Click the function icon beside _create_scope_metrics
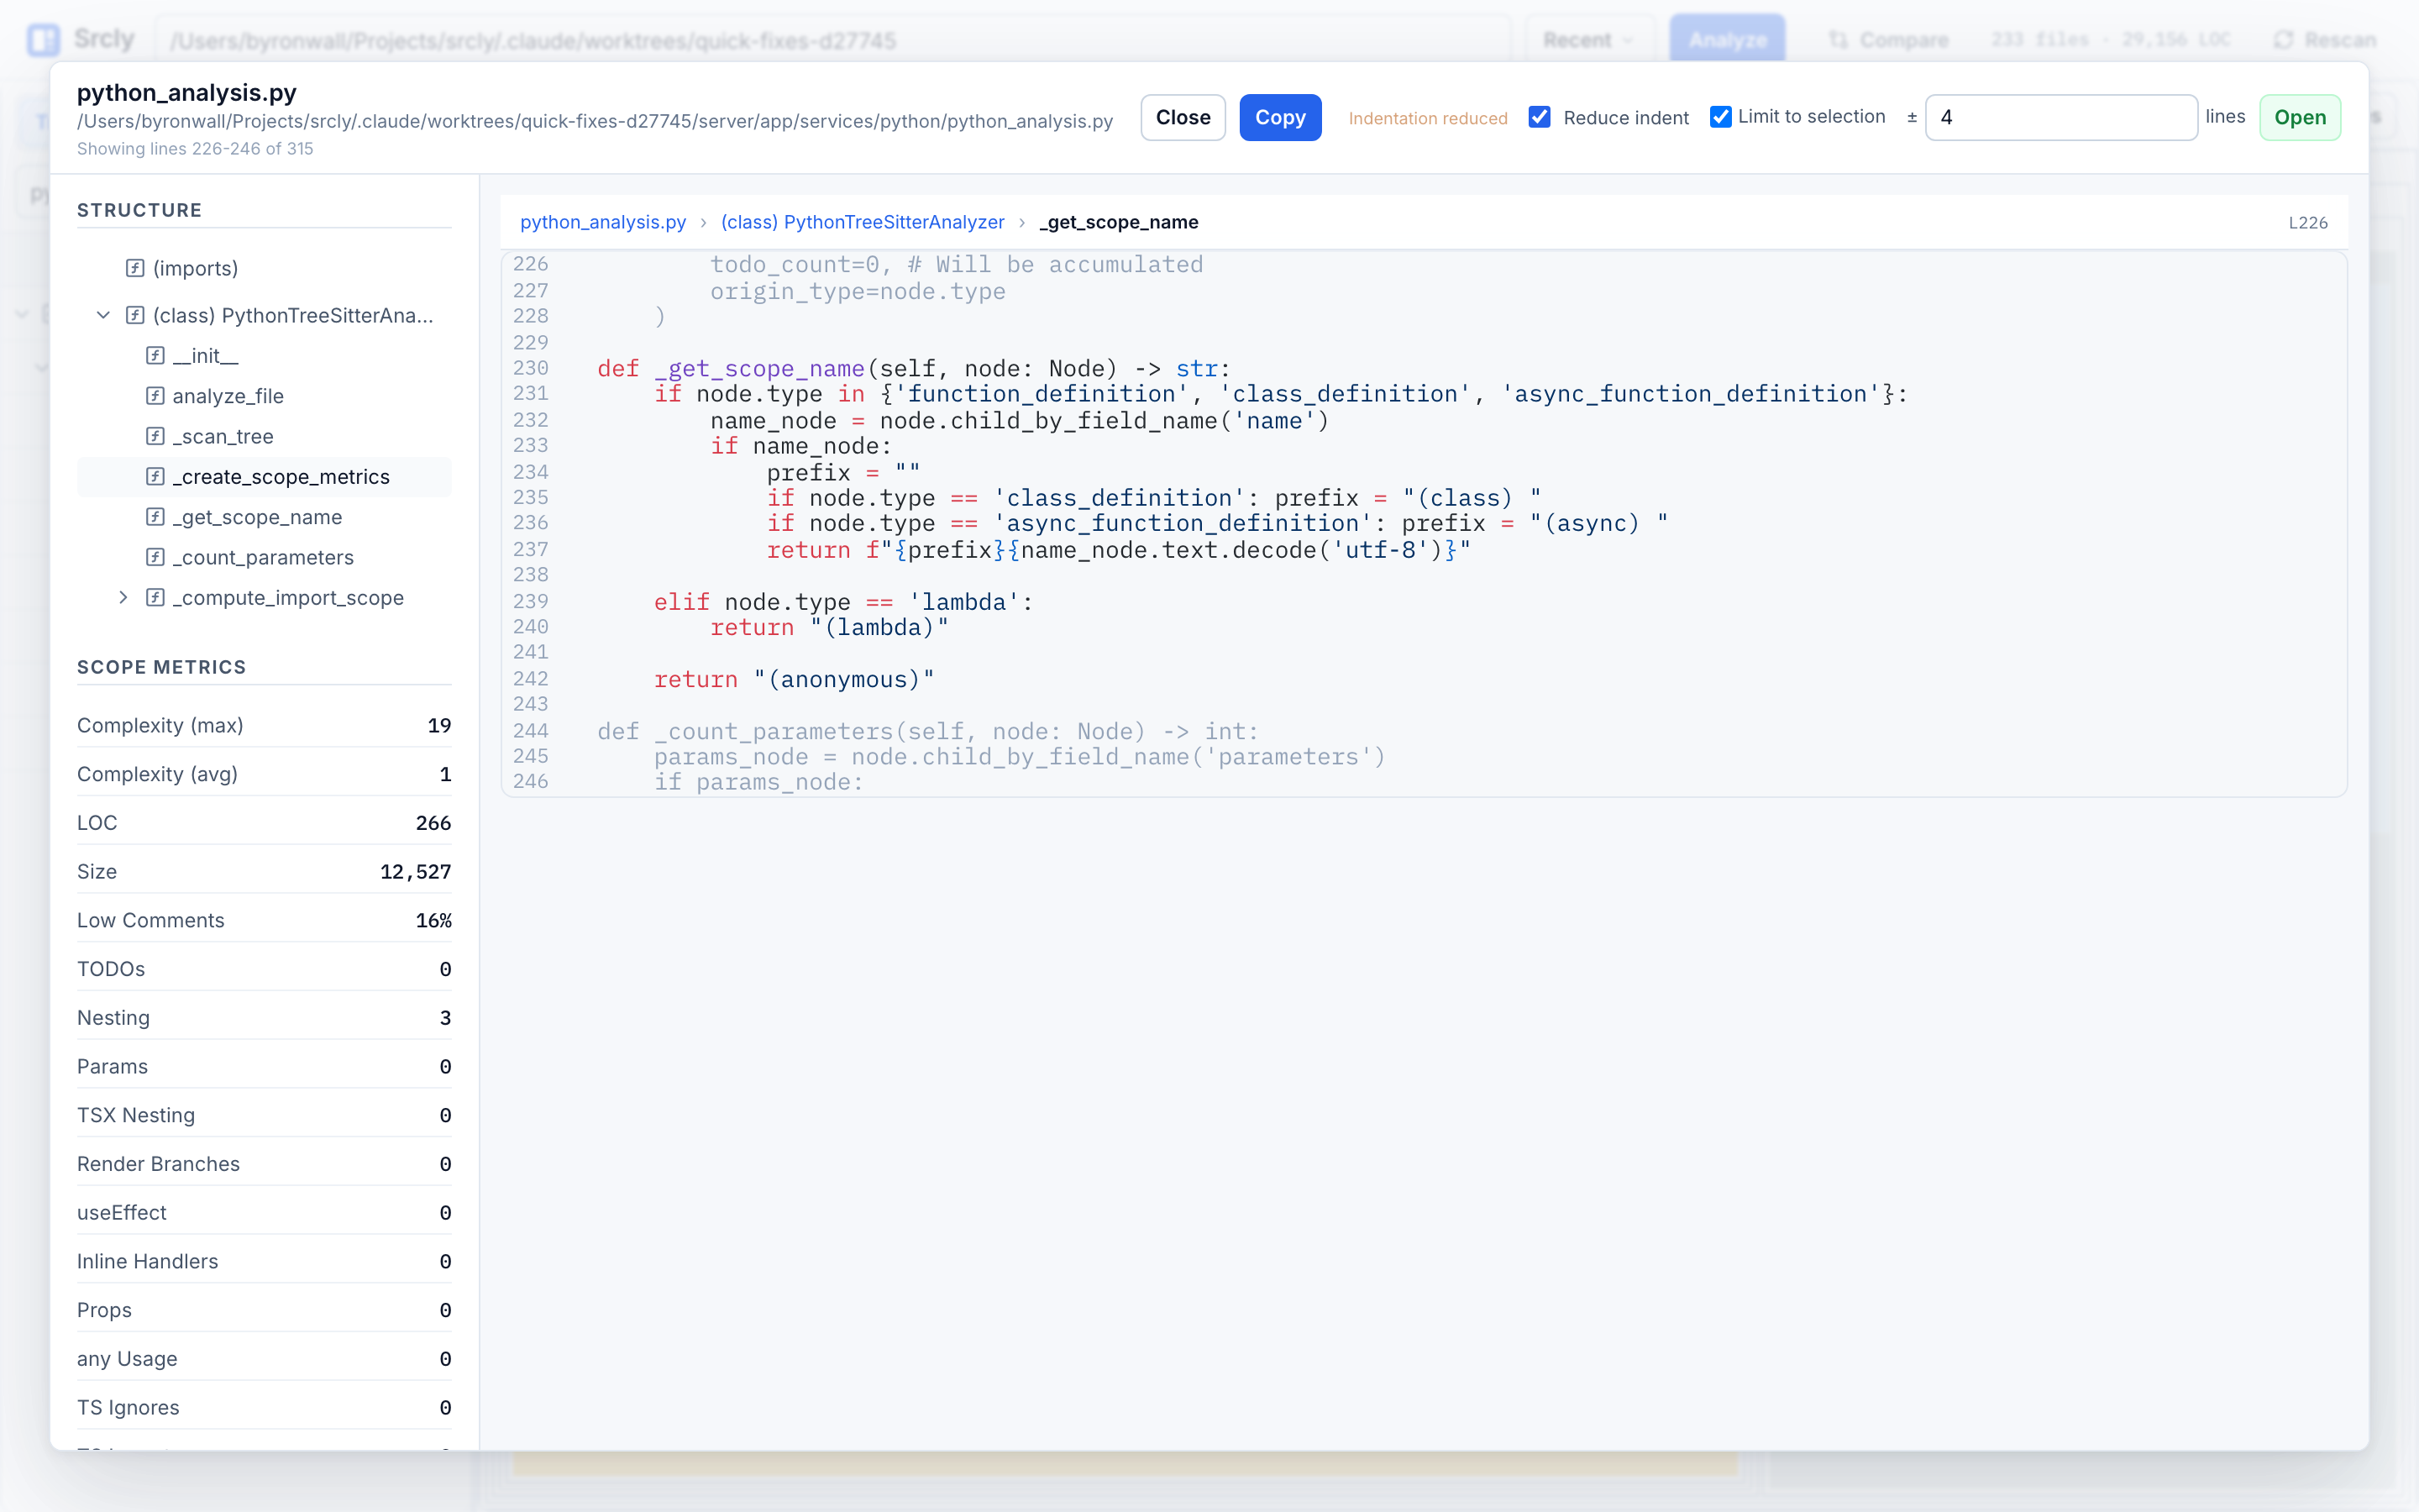This screenshot has height=1512, width=2419. coord(155,477)
